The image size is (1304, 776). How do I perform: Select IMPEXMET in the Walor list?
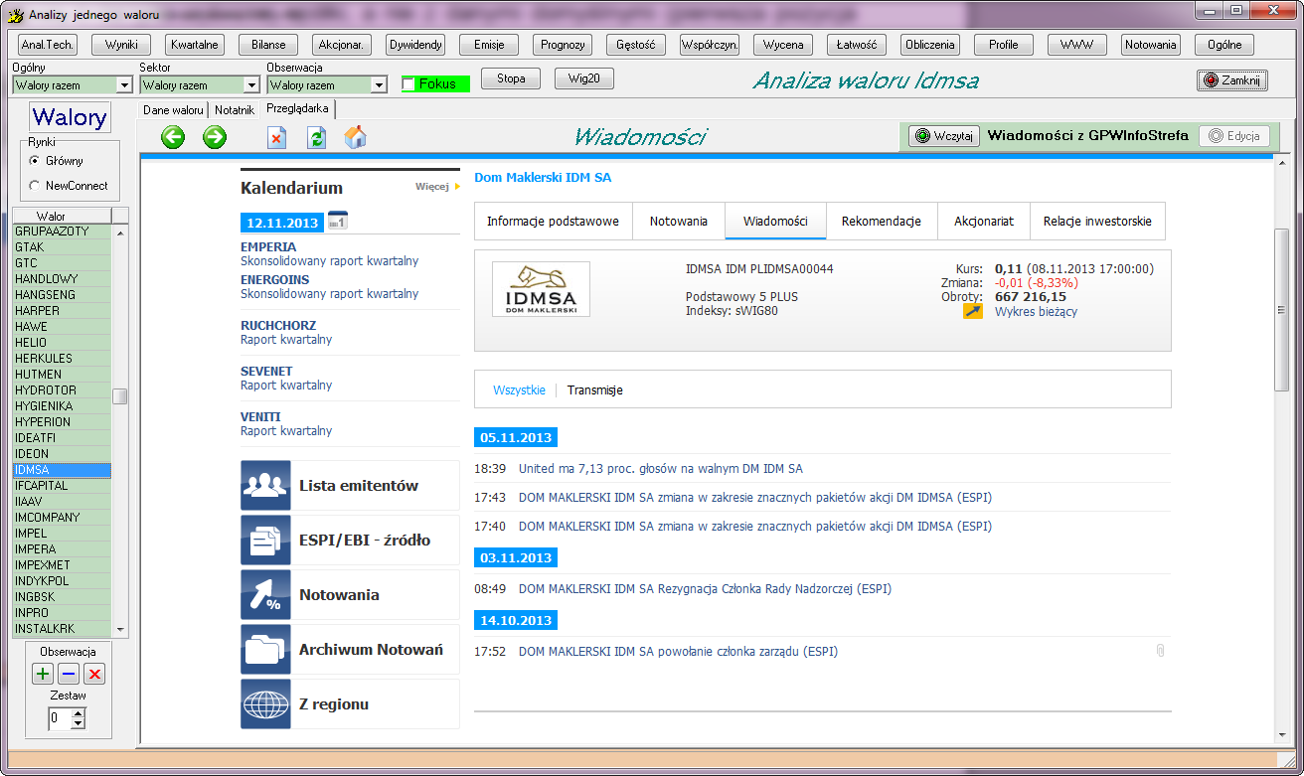(x=62, y=565)
